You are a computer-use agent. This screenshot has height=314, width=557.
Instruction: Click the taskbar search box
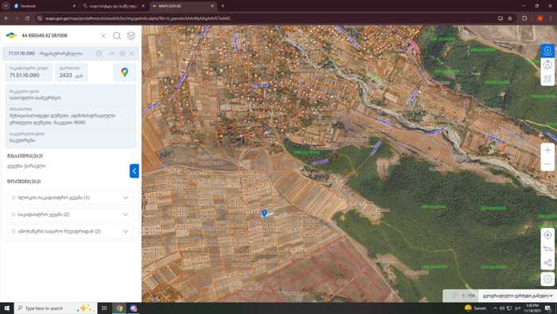[56, 308]
